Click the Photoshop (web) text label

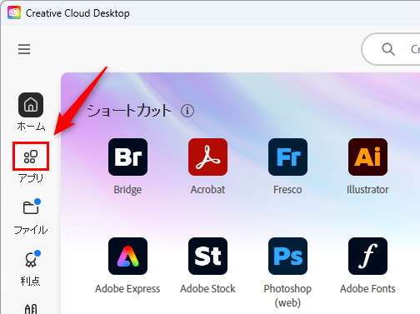[x=287, y=296]
